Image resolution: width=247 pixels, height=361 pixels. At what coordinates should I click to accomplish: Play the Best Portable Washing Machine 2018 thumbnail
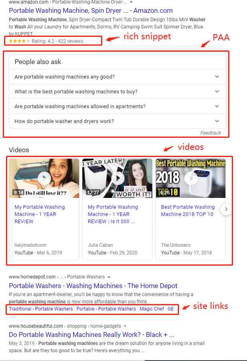[191, 178]
